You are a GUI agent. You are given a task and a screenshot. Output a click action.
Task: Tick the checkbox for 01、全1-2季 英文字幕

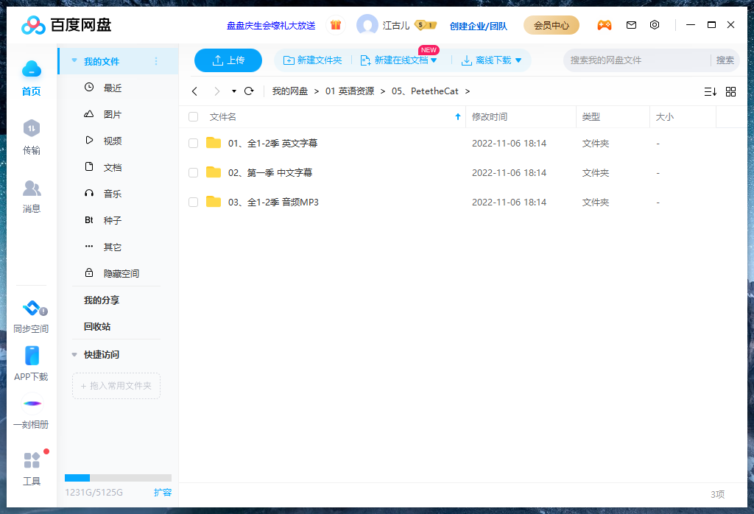pos(193,143)
